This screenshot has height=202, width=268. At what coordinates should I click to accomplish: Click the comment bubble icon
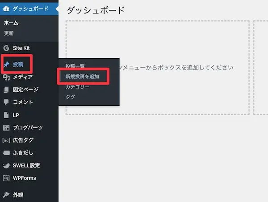click(6, 102)
